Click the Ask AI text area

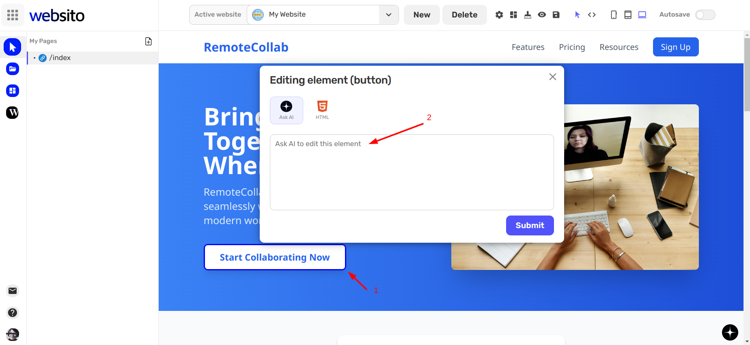[x=412, y=172]
